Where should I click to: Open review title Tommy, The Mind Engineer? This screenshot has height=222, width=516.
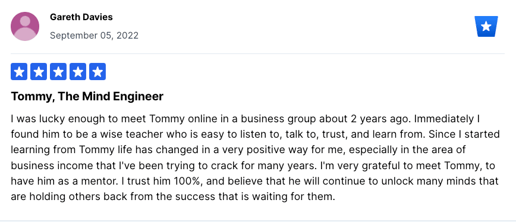pos(87,97)
